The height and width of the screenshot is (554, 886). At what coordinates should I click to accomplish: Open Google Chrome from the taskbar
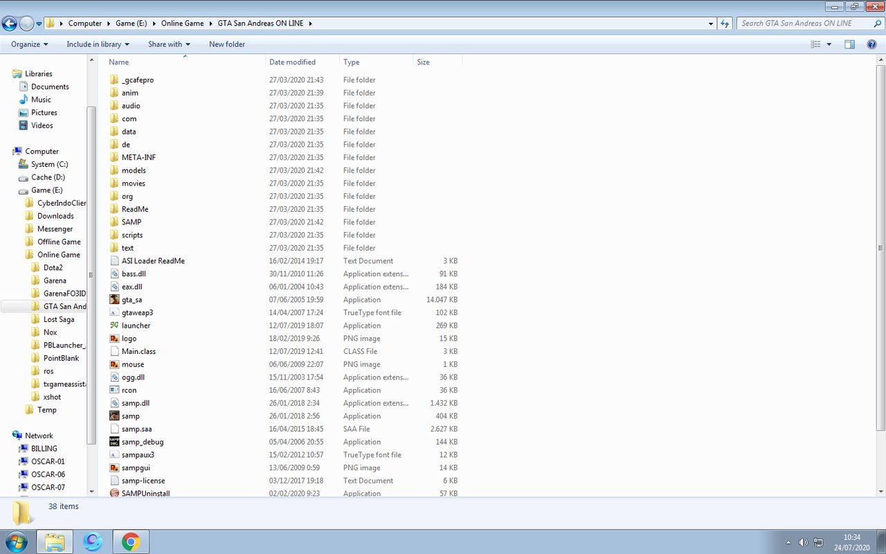click(x=131, y=542)
